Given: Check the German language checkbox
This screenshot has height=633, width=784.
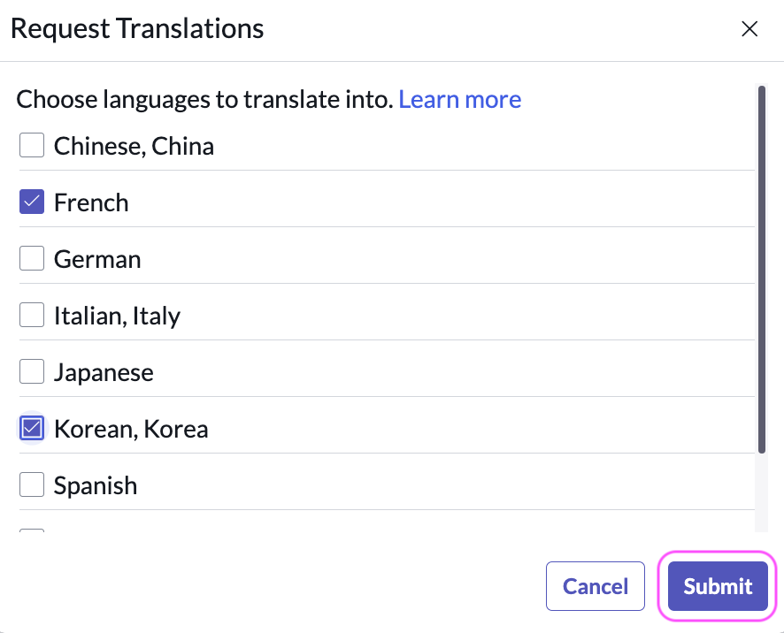Looking at the screenshot, I should (31, 257).
